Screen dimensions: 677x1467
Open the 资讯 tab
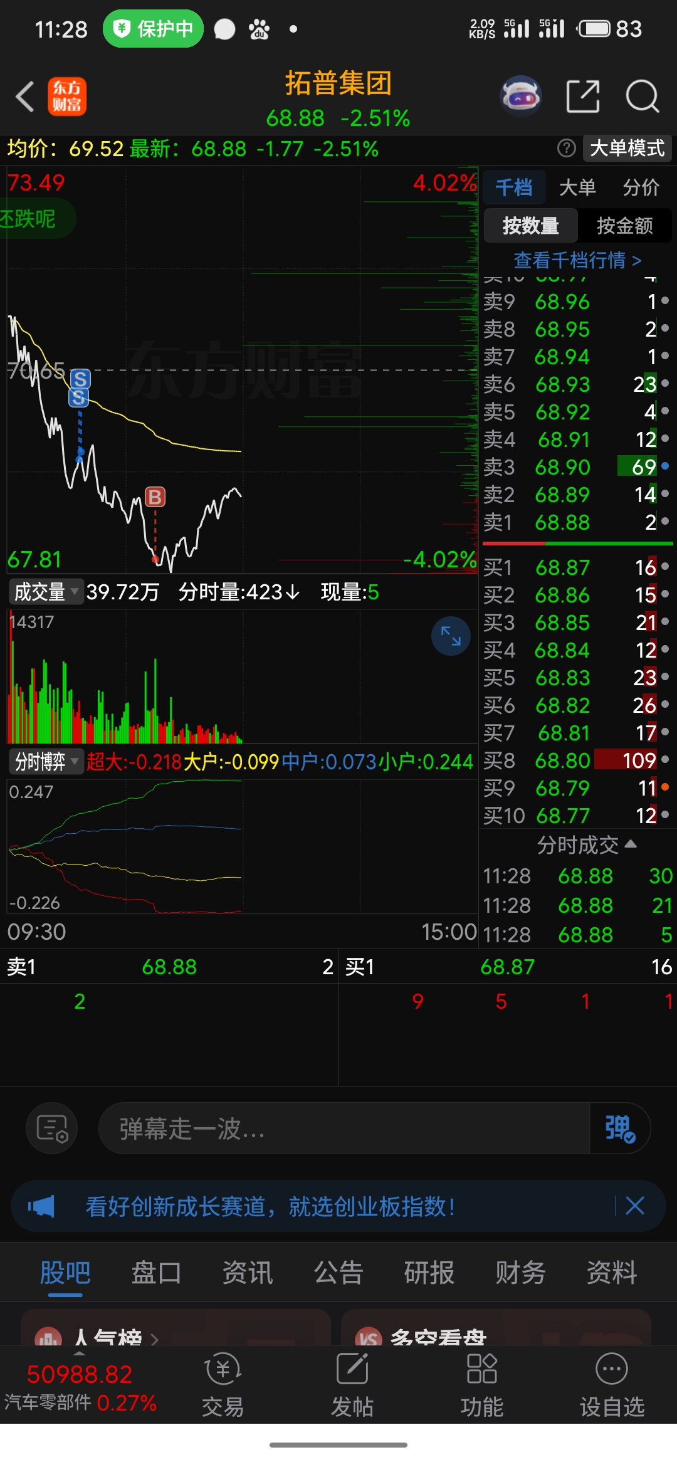point(248,1273)
